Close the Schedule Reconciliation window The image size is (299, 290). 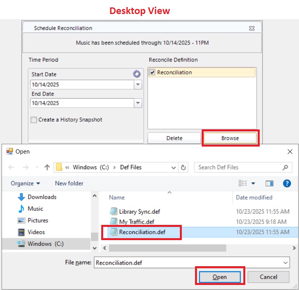coord(252,28)
